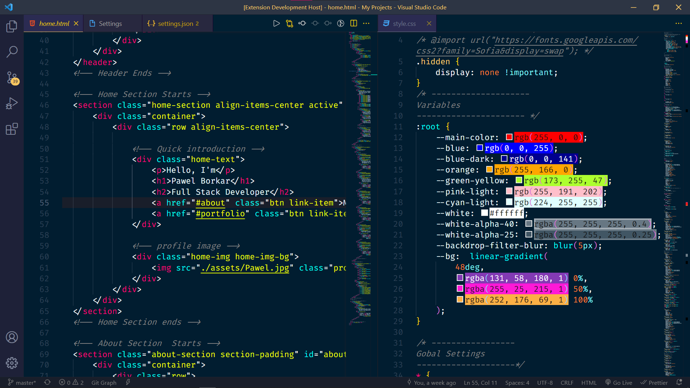Image resolution: width=690 pixels, height=388 pixels.
Task: Toggle Prettier status bar item
Action: tap(654, 383)
